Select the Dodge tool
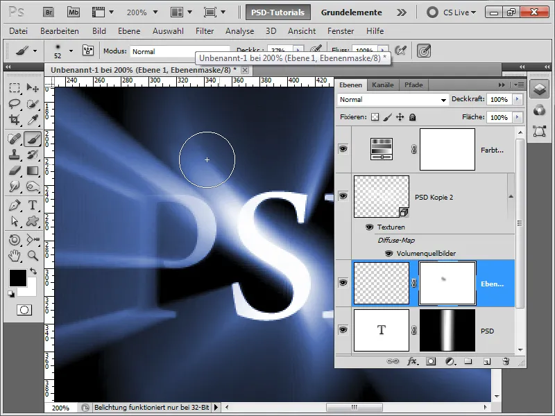This screenshot has width=555, height=416. pyautogui.click(x=33, y=187)
